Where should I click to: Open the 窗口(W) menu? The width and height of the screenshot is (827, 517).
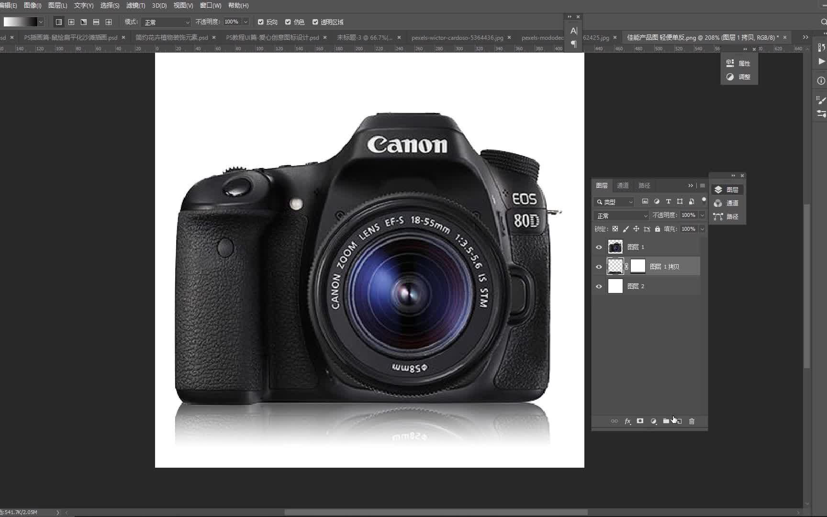[x=211, y=5]
